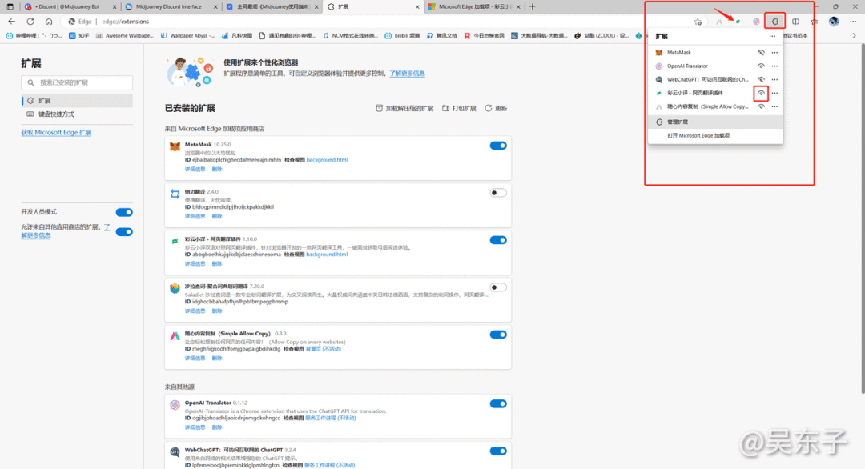
Task: Open the 了解更多信息 link in the banner
Action: (x=407, y=74)
